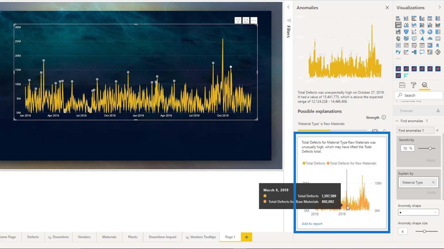Viewport: 444px width, 249px height.
Task: Select the KPI visual
Action: click(x=406, y=45)
